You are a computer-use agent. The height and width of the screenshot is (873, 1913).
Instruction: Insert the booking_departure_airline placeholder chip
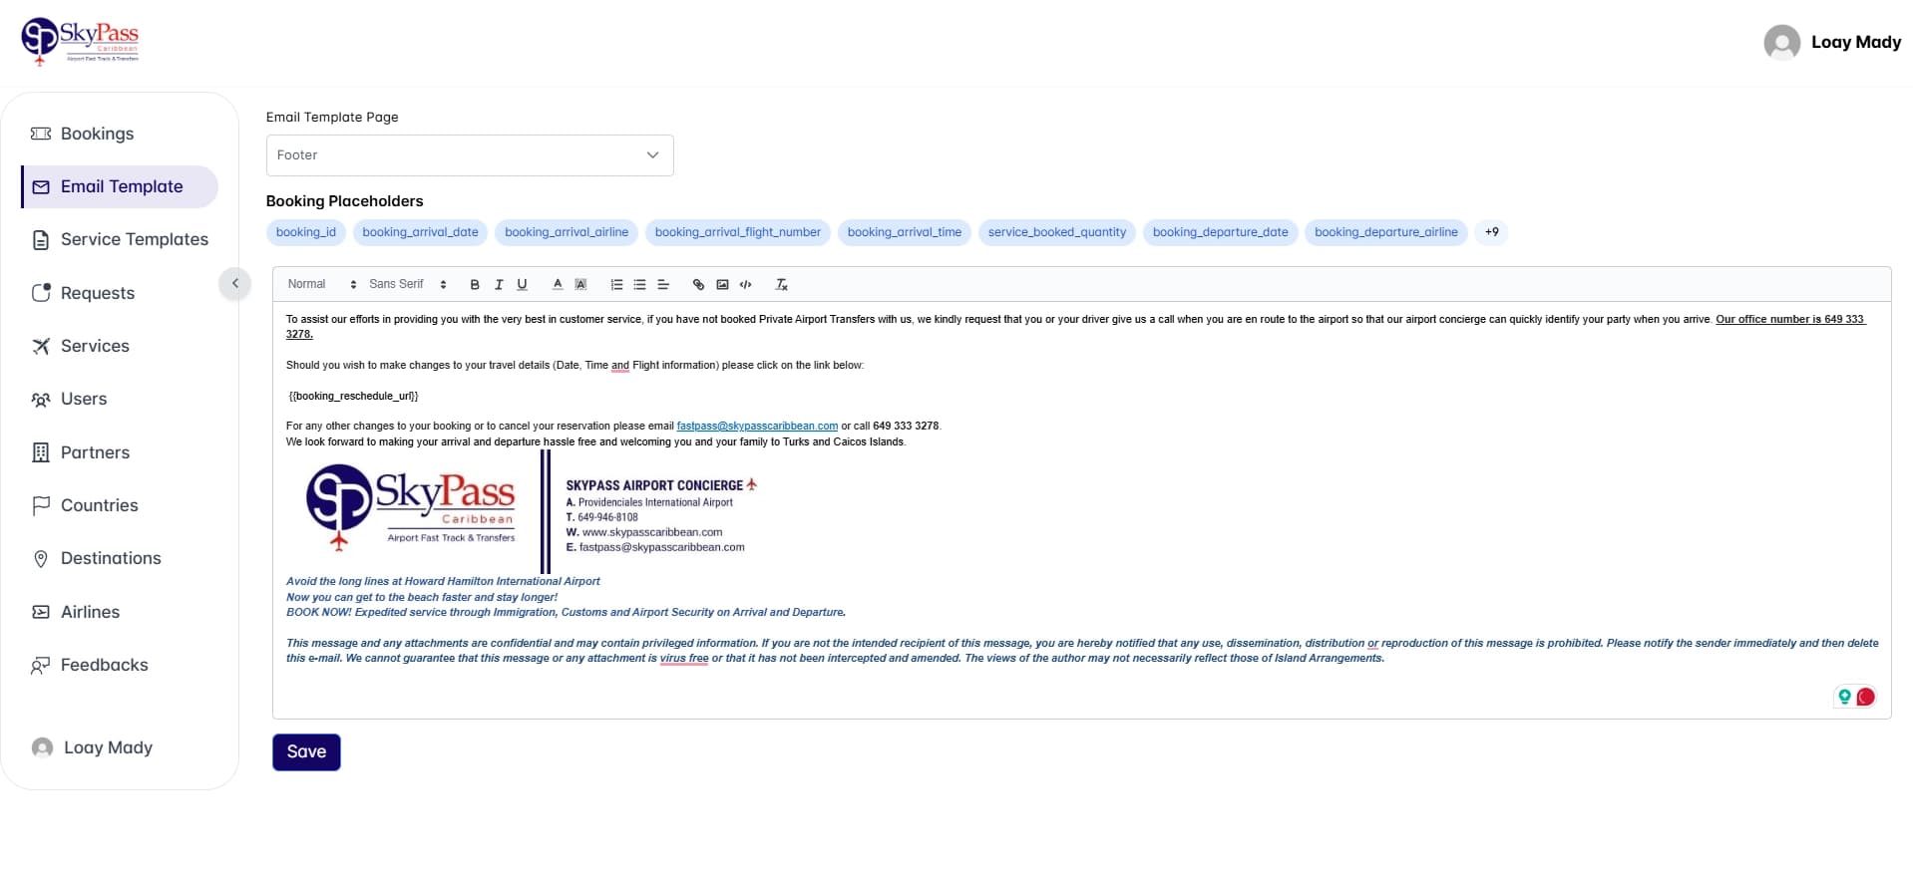(x=1386, y=232)
